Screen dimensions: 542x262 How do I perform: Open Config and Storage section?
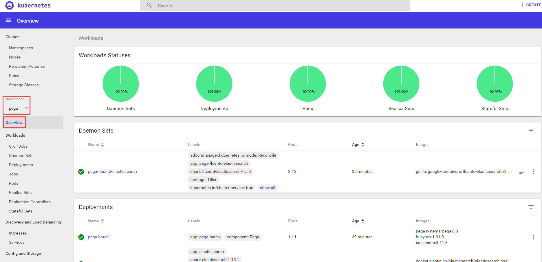click(x=23, y=253)
